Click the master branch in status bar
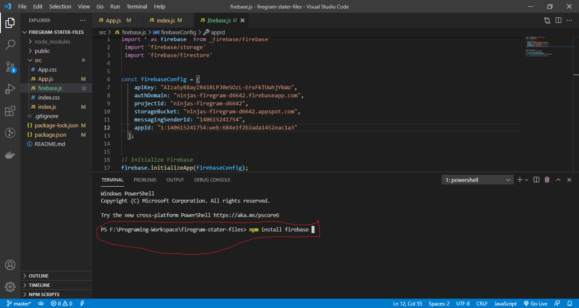579x308 pixels. pyautogui.click(x=19, y=303)
